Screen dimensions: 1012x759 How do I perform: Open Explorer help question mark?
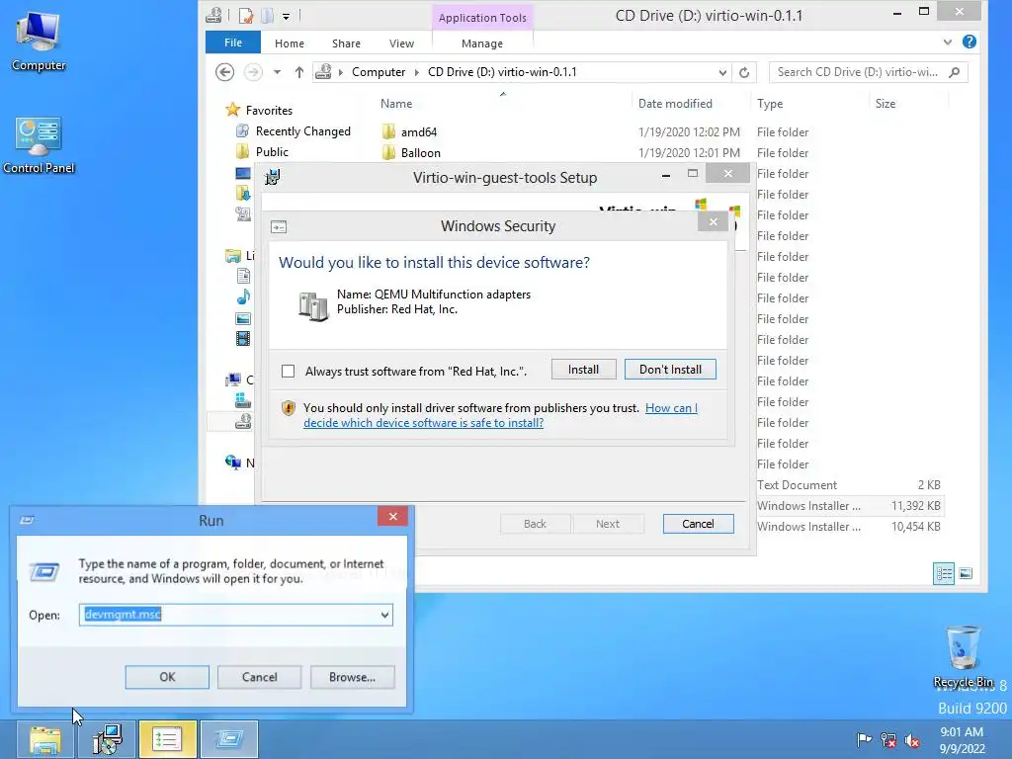[969, 42]
